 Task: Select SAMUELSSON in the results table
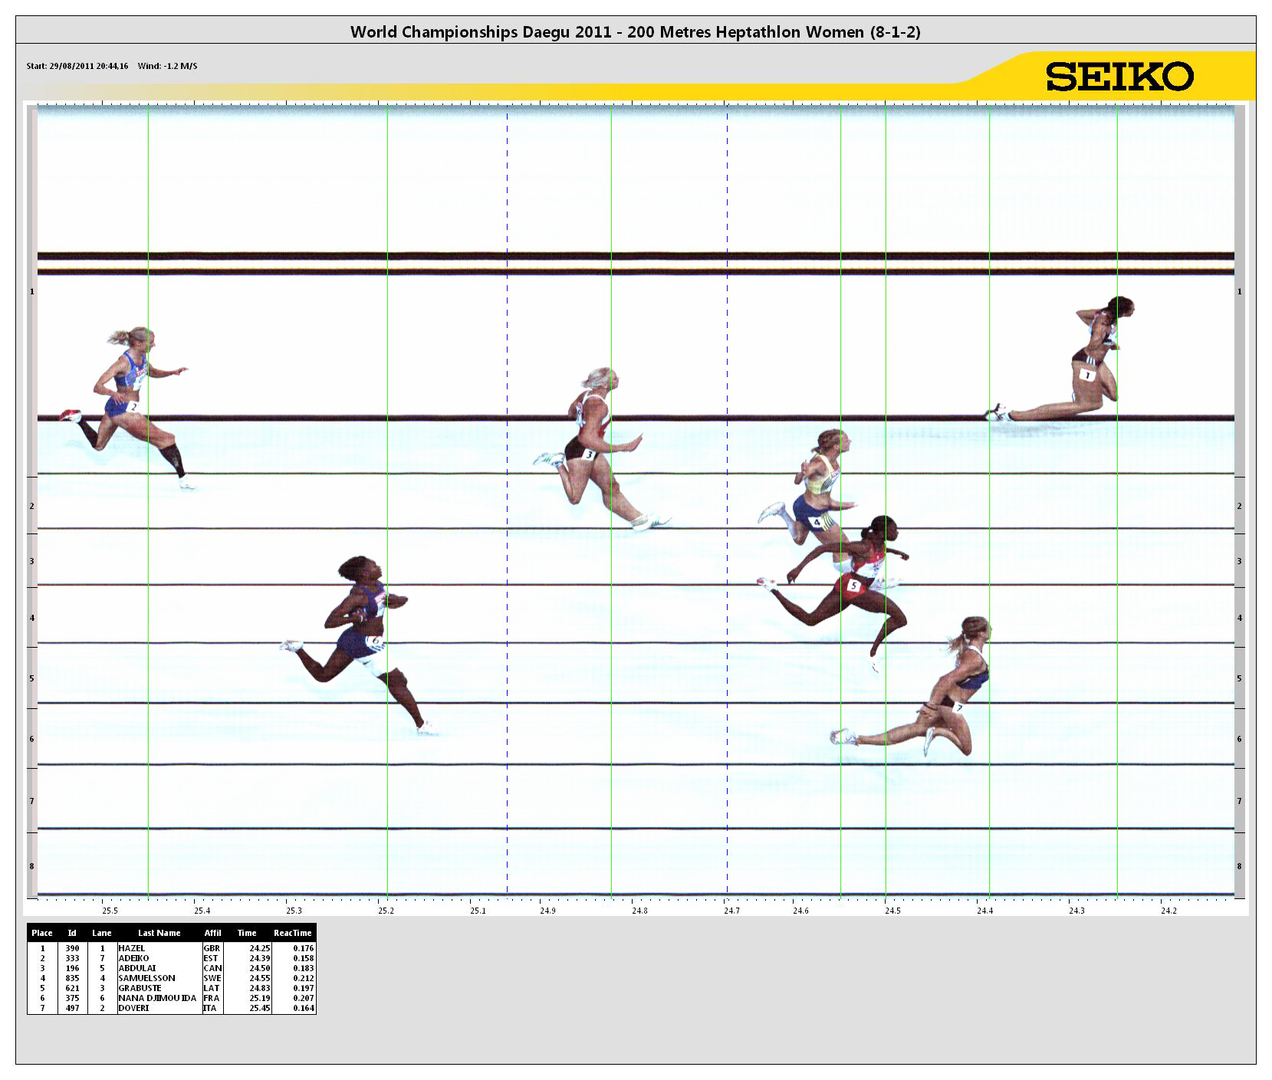(x=146, y=978)
